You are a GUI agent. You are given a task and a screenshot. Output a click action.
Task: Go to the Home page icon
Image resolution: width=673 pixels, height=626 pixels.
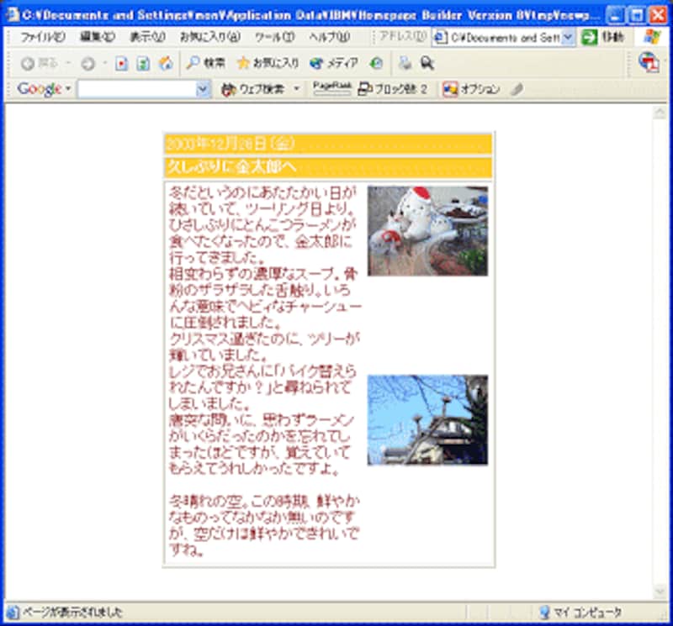(x=166, y=63)
